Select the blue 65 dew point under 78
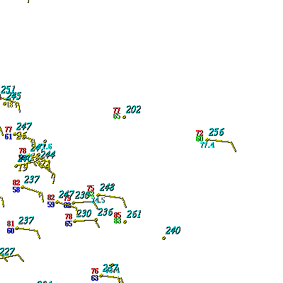The height and width of the screenshot is (283, 283). click(x=69, y=224)
